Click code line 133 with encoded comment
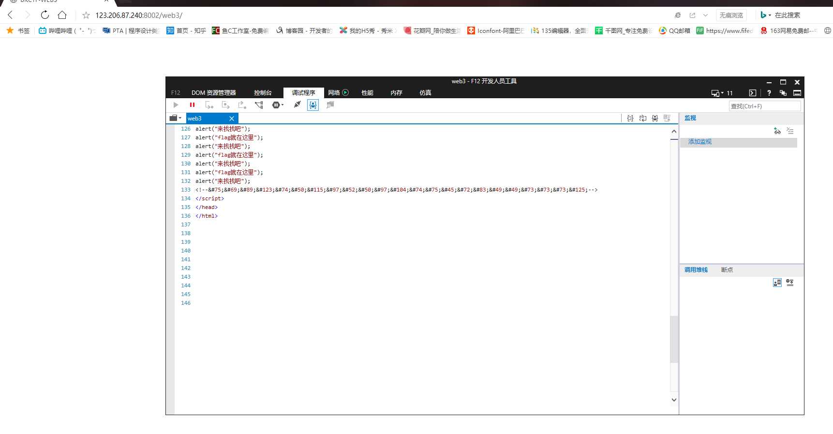Screen dimensions: 833x434 tap(396, 190)
